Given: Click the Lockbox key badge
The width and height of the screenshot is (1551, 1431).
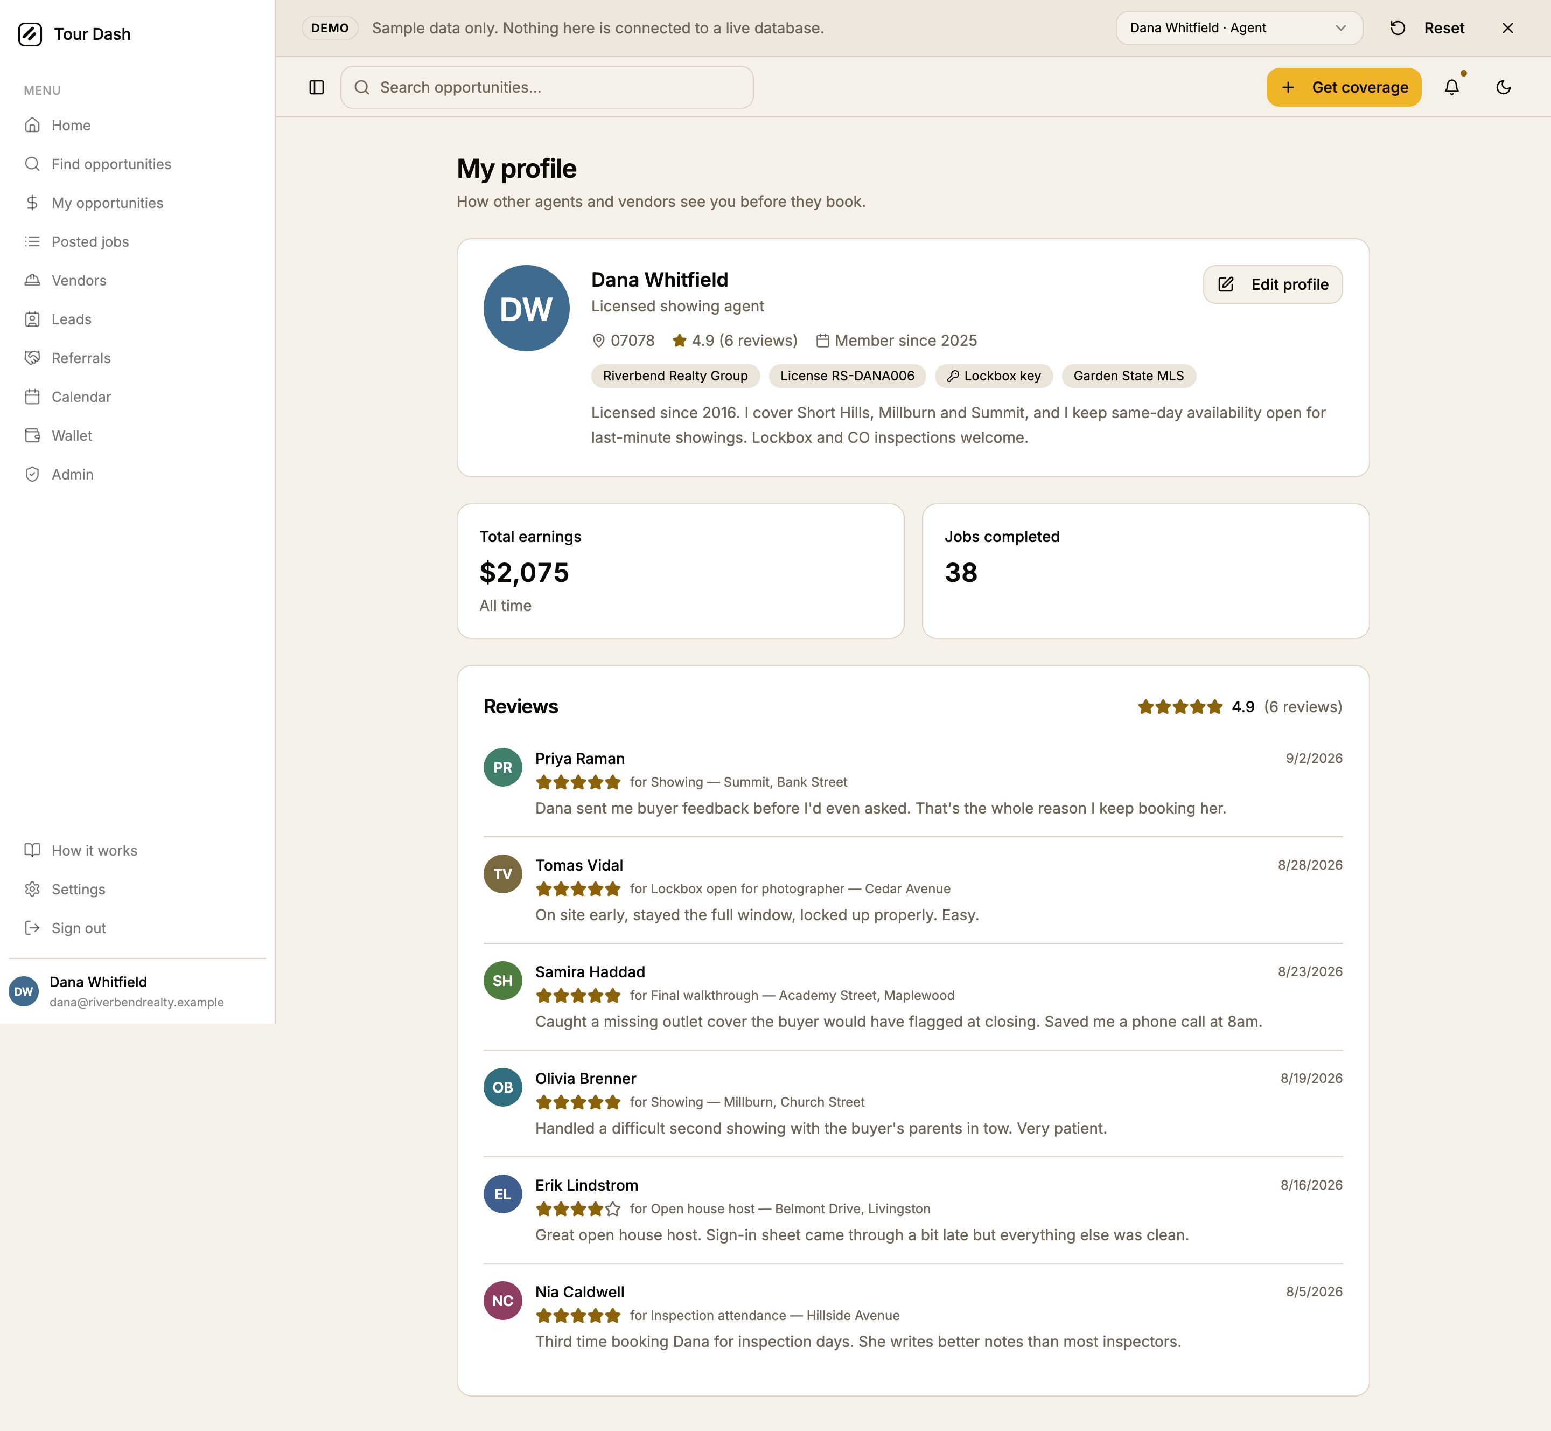Looking at the screenshot, I should pos(994,376).
